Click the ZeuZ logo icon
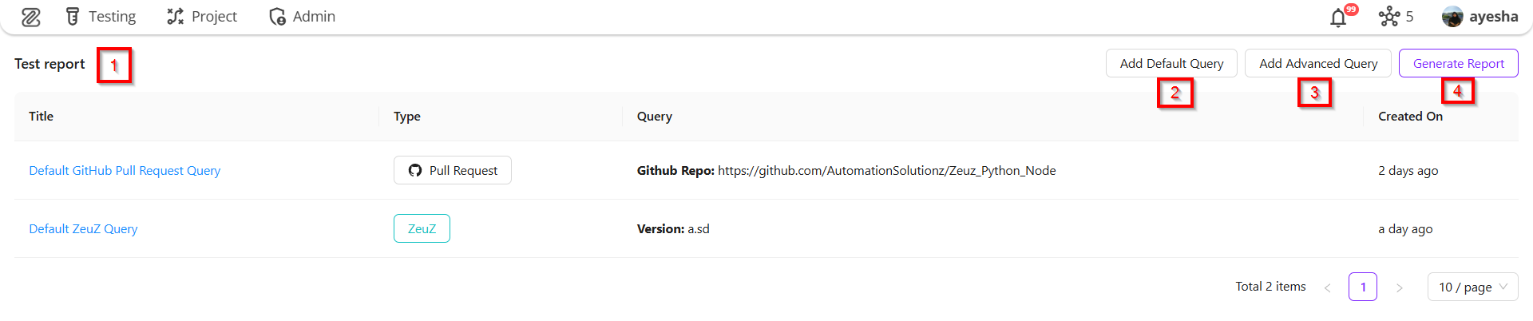 click(30, 17)
